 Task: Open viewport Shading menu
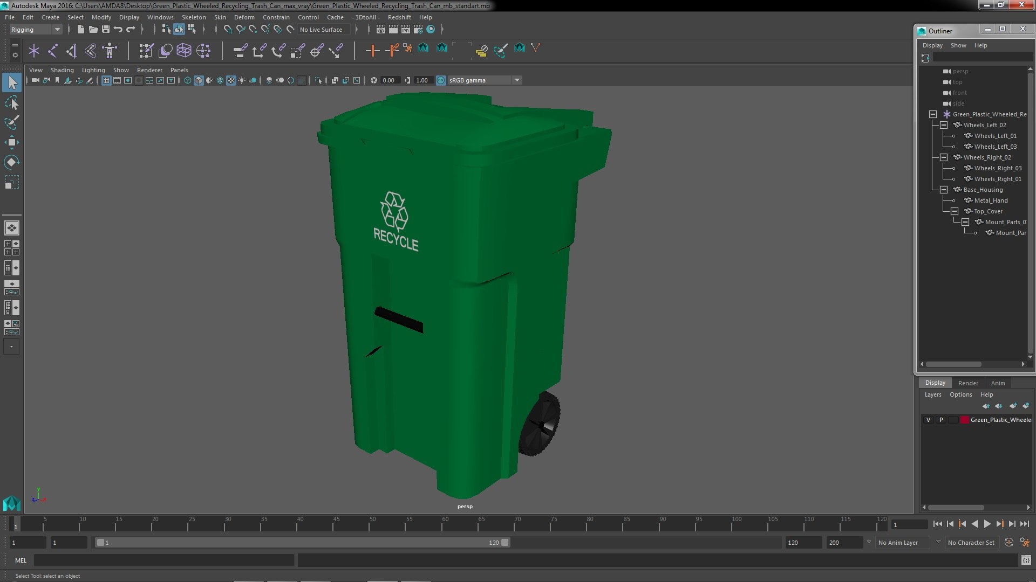(x=62, y=70)
